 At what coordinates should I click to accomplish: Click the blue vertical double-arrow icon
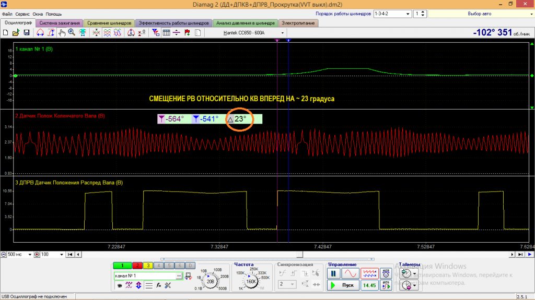pyautogui.click(x=138, y=285)
